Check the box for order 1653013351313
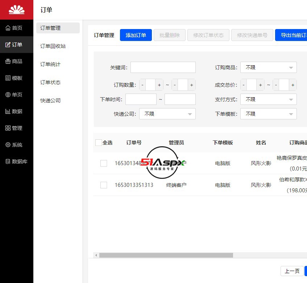This screenshot has width=307, height=283. click(104, 185)
